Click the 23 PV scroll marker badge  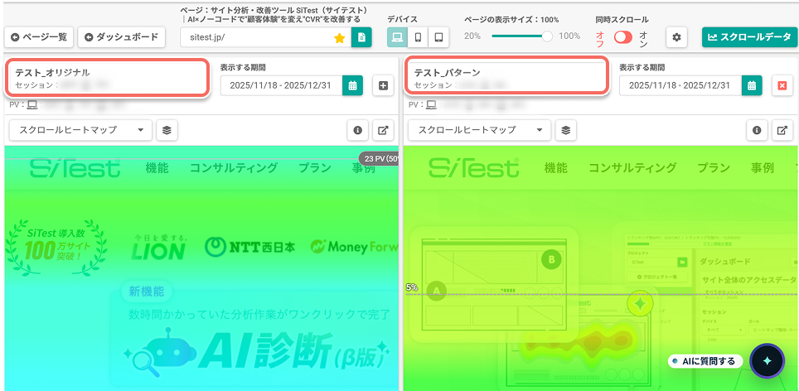tap(378, 158)
